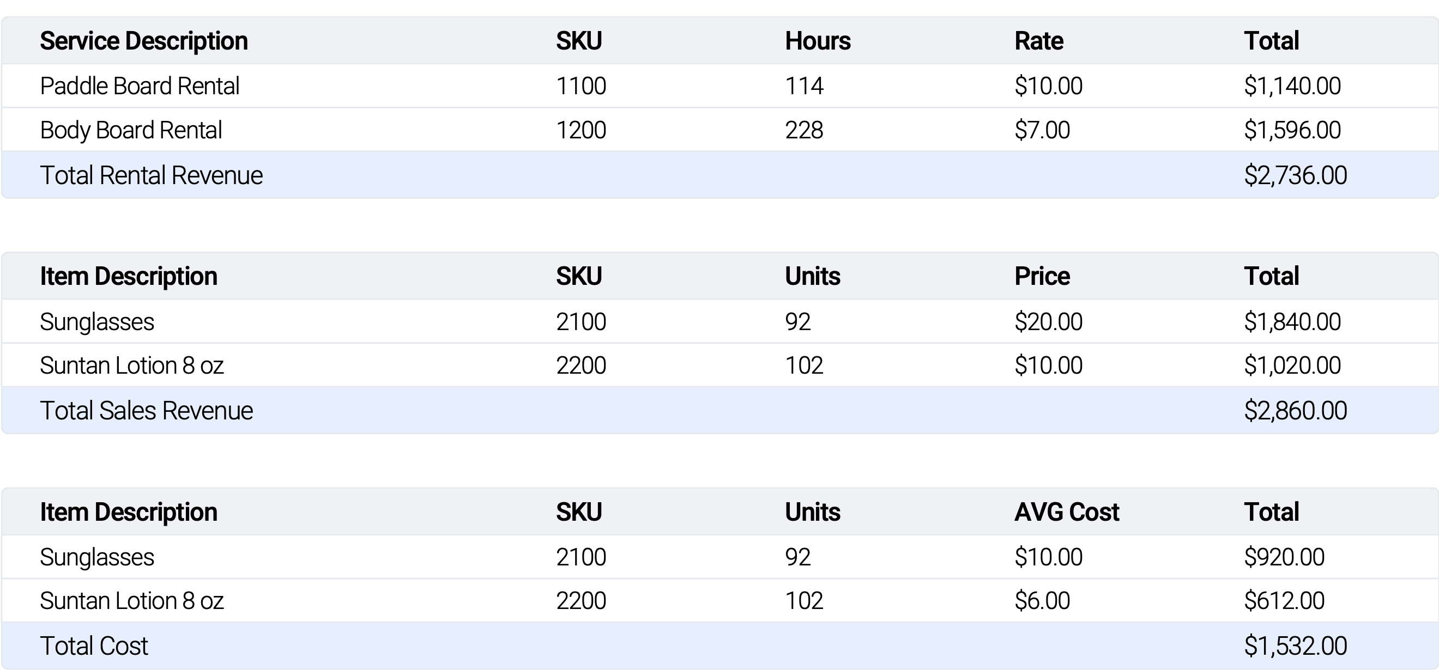
Task: Click the 228 hours cell
Action: pyautogui.click(x=804, y=130)
